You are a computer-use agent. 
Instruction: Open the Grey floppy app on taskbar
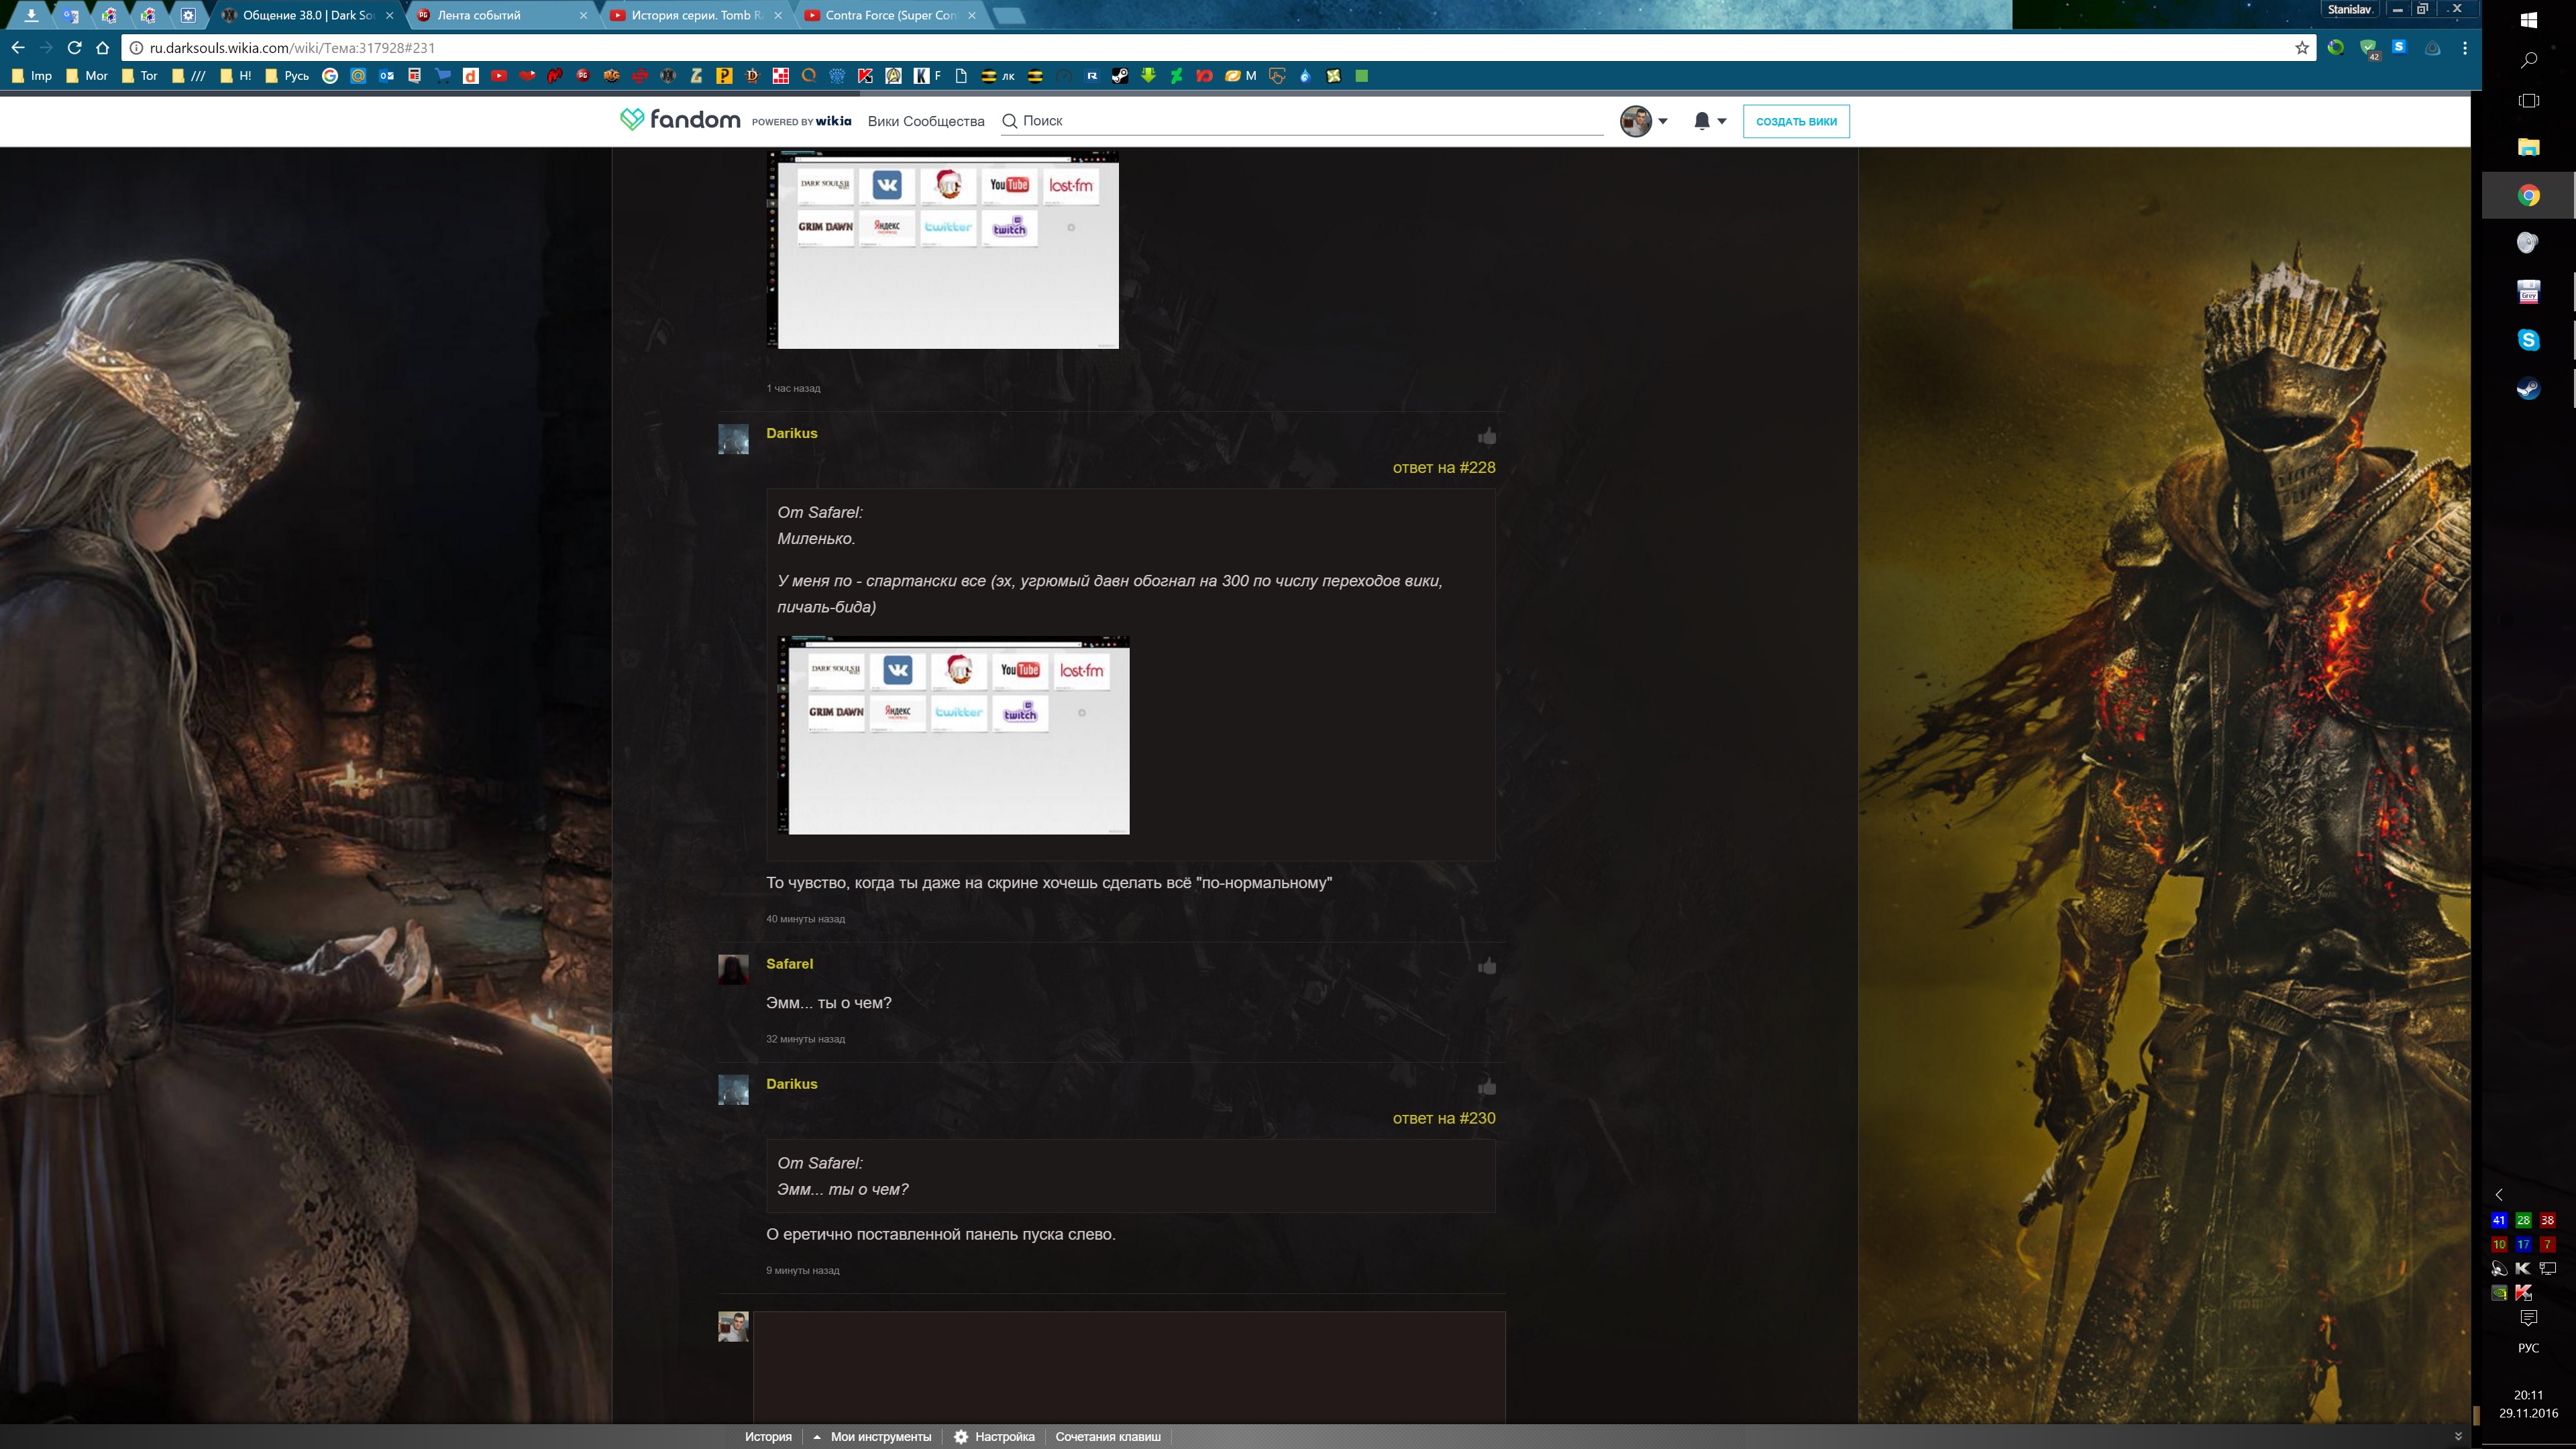(2528, 292)
